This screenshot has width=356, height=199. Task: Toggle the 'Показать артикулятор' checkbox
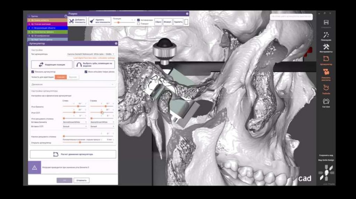pos(33,72)
